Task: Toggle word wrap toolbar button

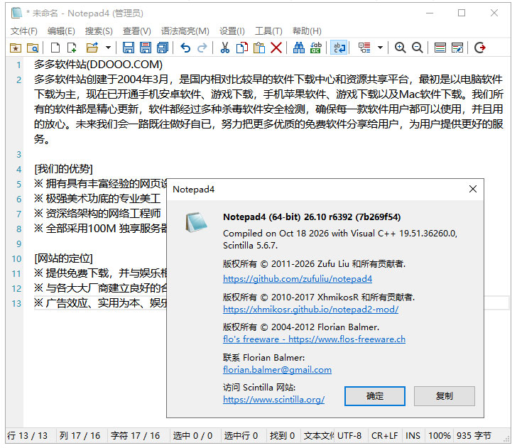Action: [339, 48]
